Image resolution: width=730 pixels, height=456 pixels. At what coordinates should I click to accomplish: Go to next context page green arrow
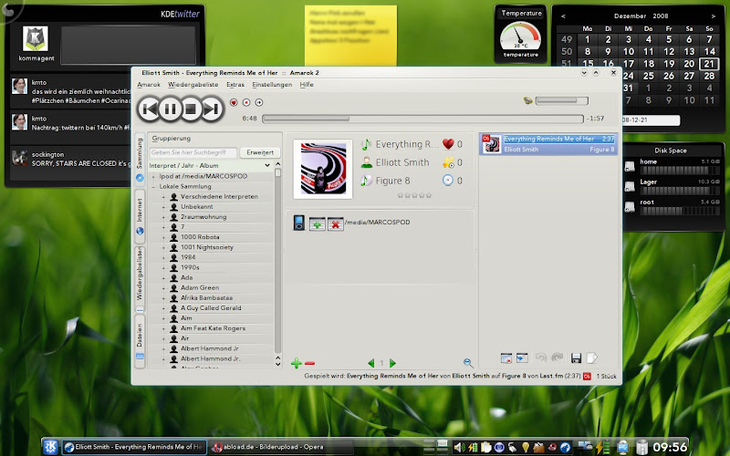(x=392, y=363)
